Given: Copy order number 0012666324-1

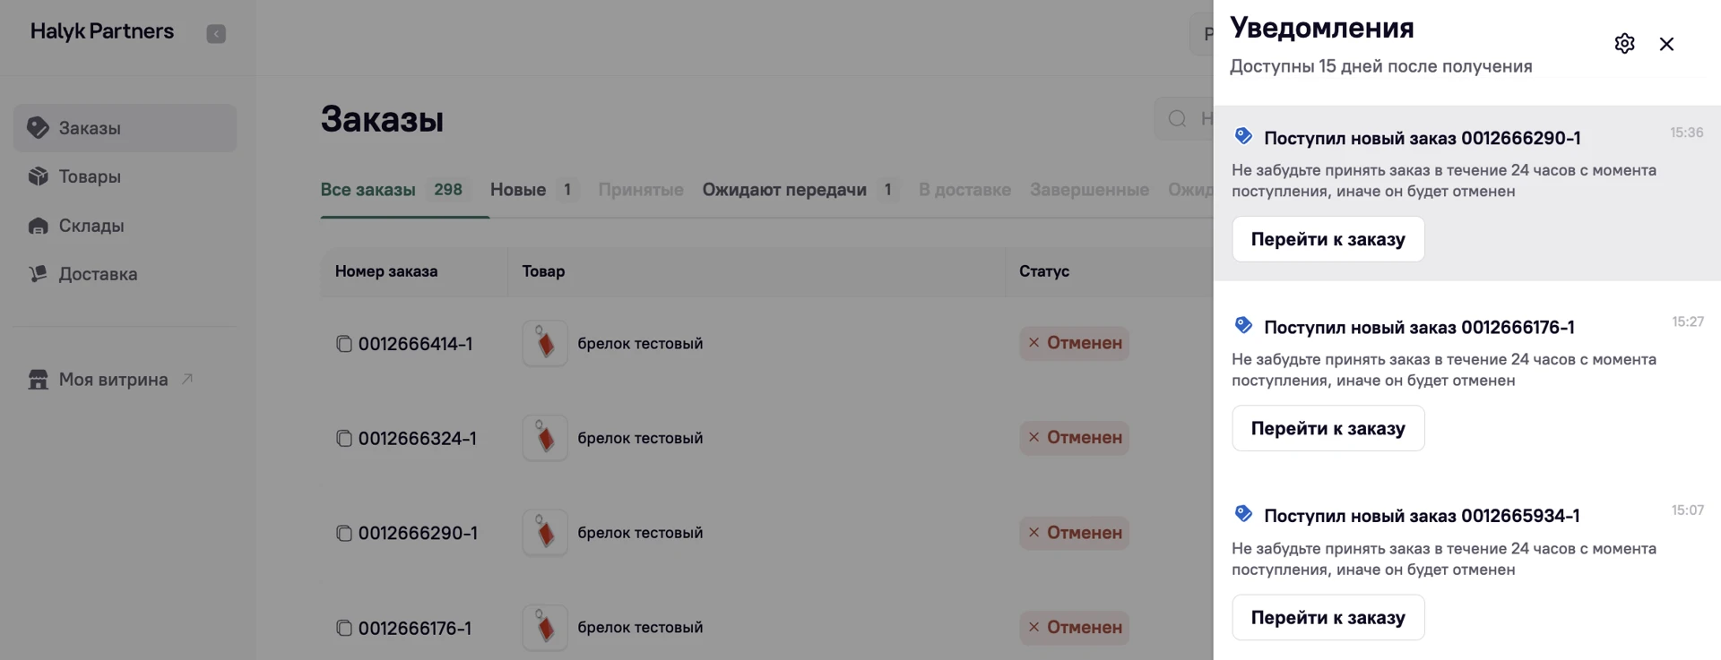Looking at the screenshot, I should [344, 439].
